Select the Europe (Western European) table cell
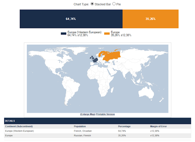 pyautogui.click(x=19, y=131)
